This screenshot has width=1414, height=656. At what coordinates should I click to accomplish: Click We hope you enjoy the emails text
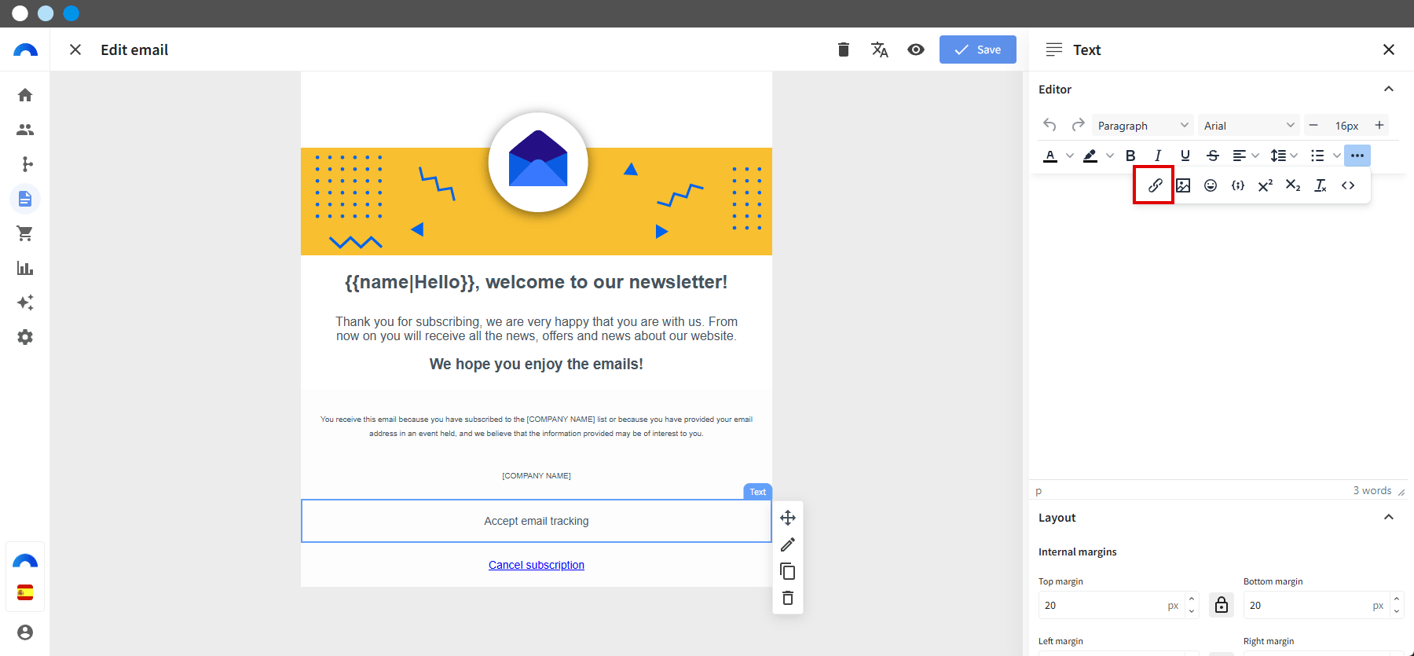[537, 364]
